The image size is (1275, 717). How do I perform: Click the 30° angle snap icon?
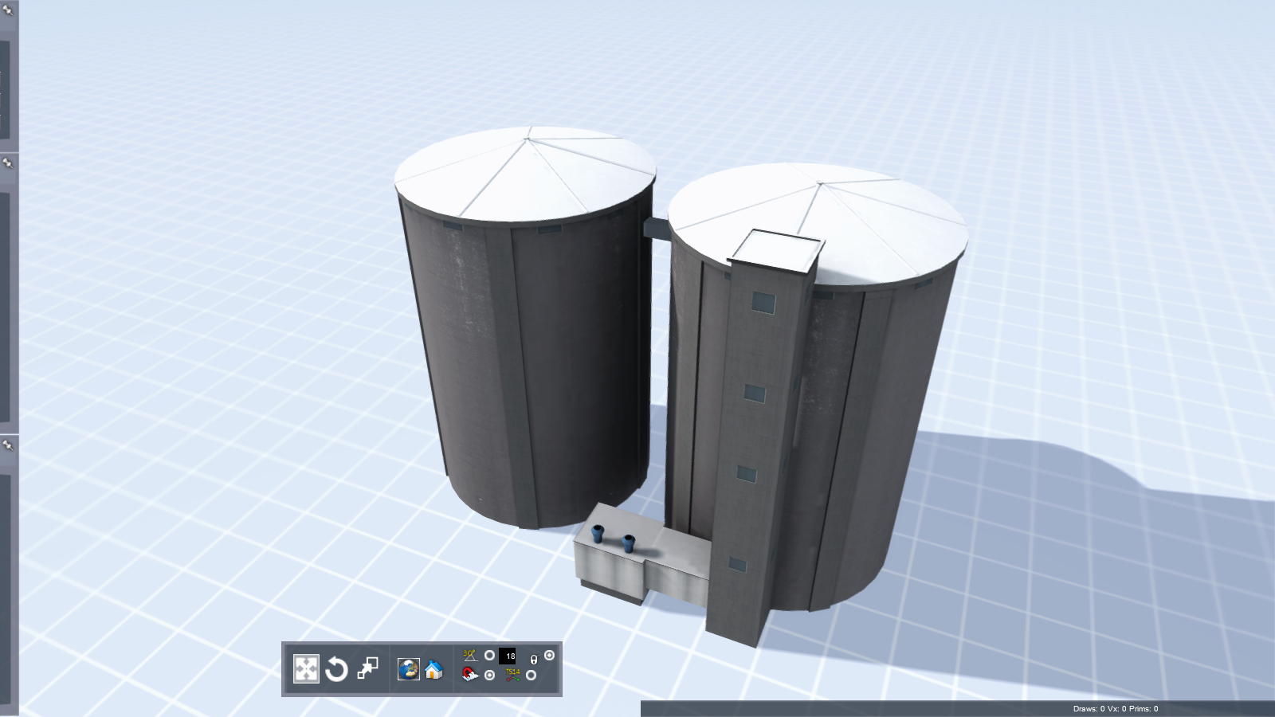point(470,656)
